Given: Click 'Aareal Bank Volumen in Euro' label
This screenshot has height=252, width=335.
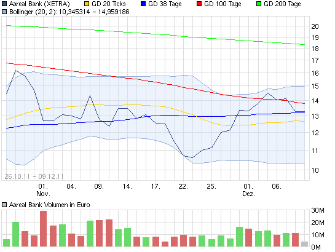Looking at the screenshot, I should (x=49, y=205).
